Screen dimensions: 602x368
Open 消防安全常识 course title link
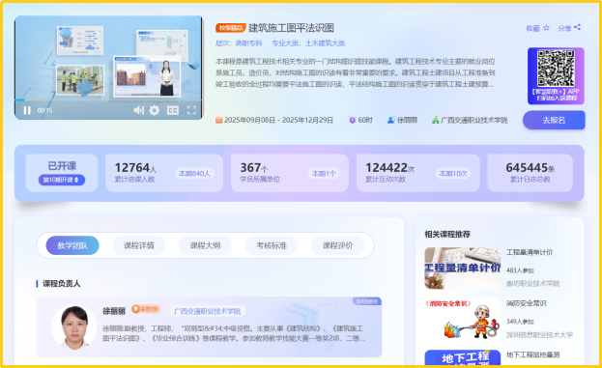pyautogui.click(x=526, y=303)
